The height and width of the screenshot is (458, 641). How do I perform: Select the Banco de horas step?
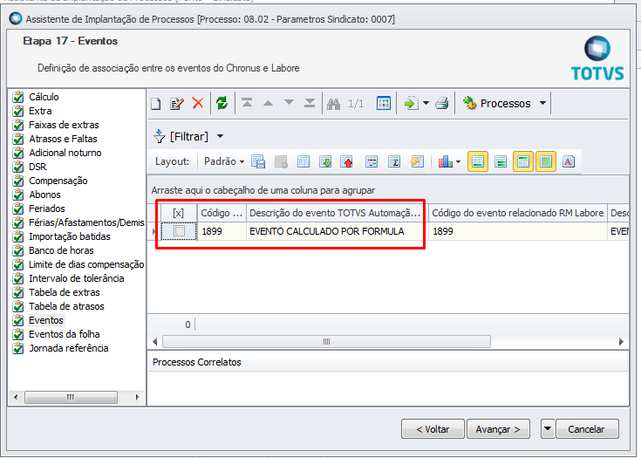pyautogui.click(x=61, y=250)
